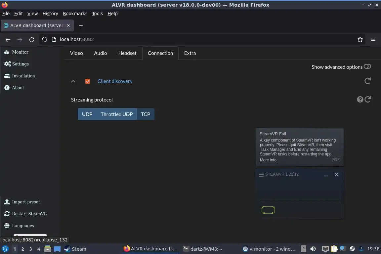Open the file manager from taskbar

pos(48,249)
